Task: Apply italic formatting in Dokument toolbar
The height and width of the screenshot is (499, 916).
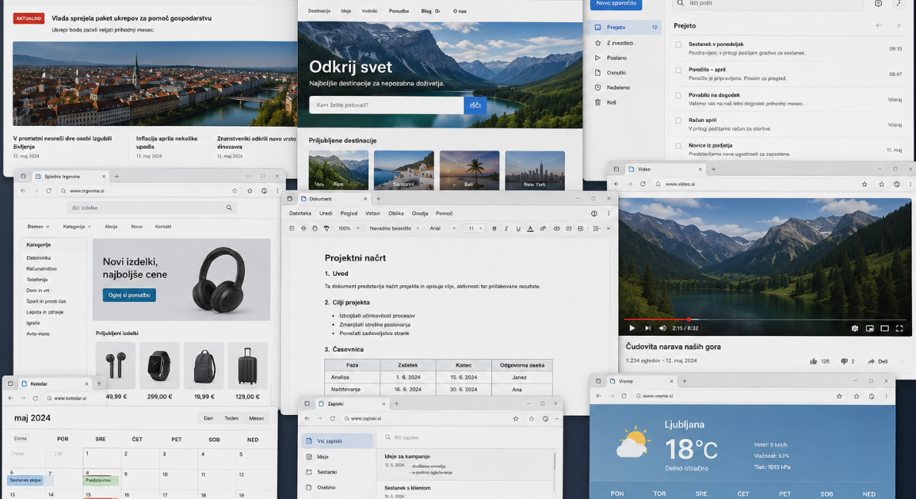Action: click(506, 229)
